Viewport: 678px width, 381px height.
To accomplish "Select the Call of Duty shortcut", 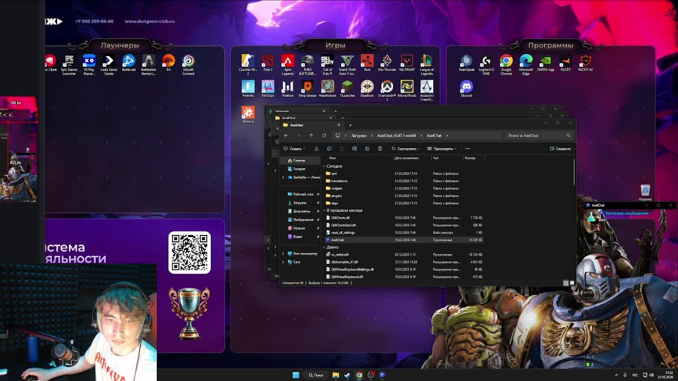I will tap(327, 64).
